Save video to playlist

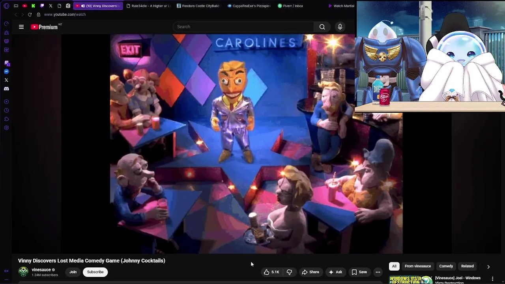click(x=359, y=272)
